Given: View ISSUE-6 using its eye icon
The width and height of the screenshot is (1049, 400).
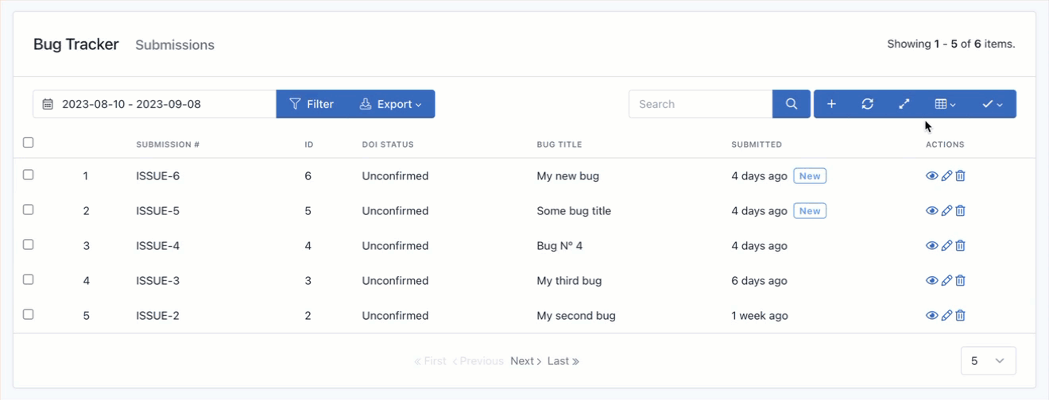Looking at the screenshot, I should pos(932,176).
